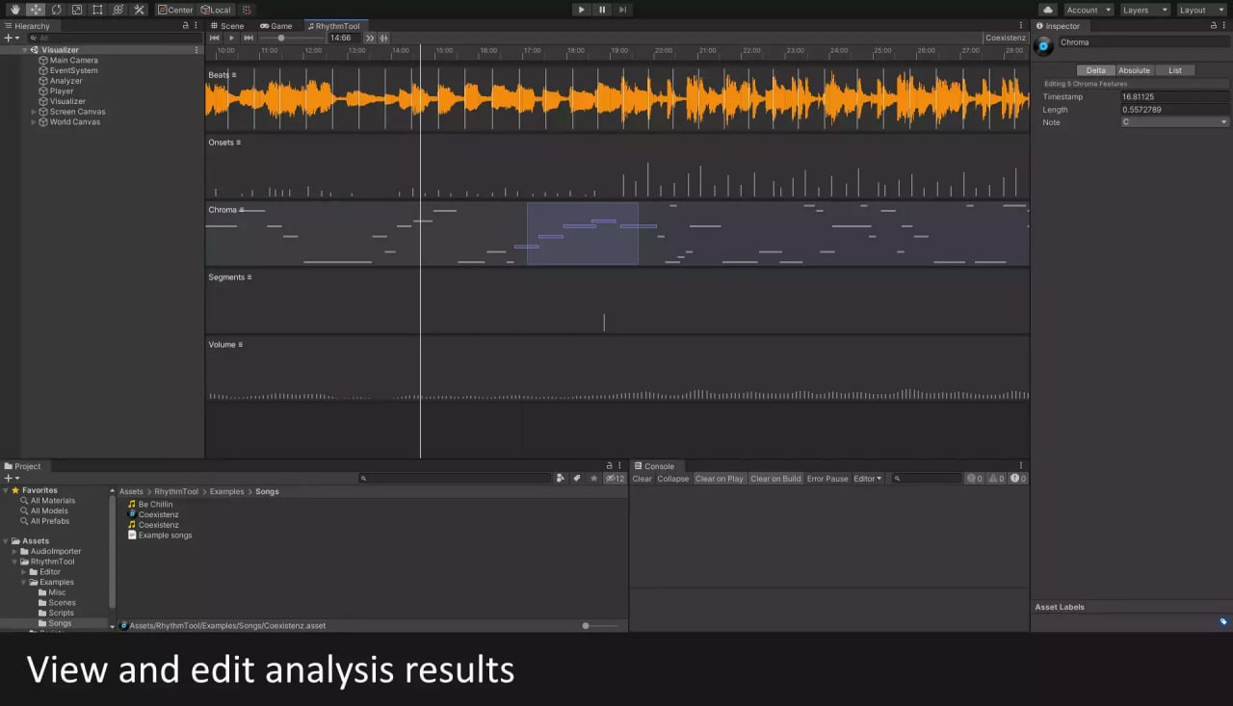1233x706 pixels.
Task: Select the Rect transform tool
Action: coord(97,10)
